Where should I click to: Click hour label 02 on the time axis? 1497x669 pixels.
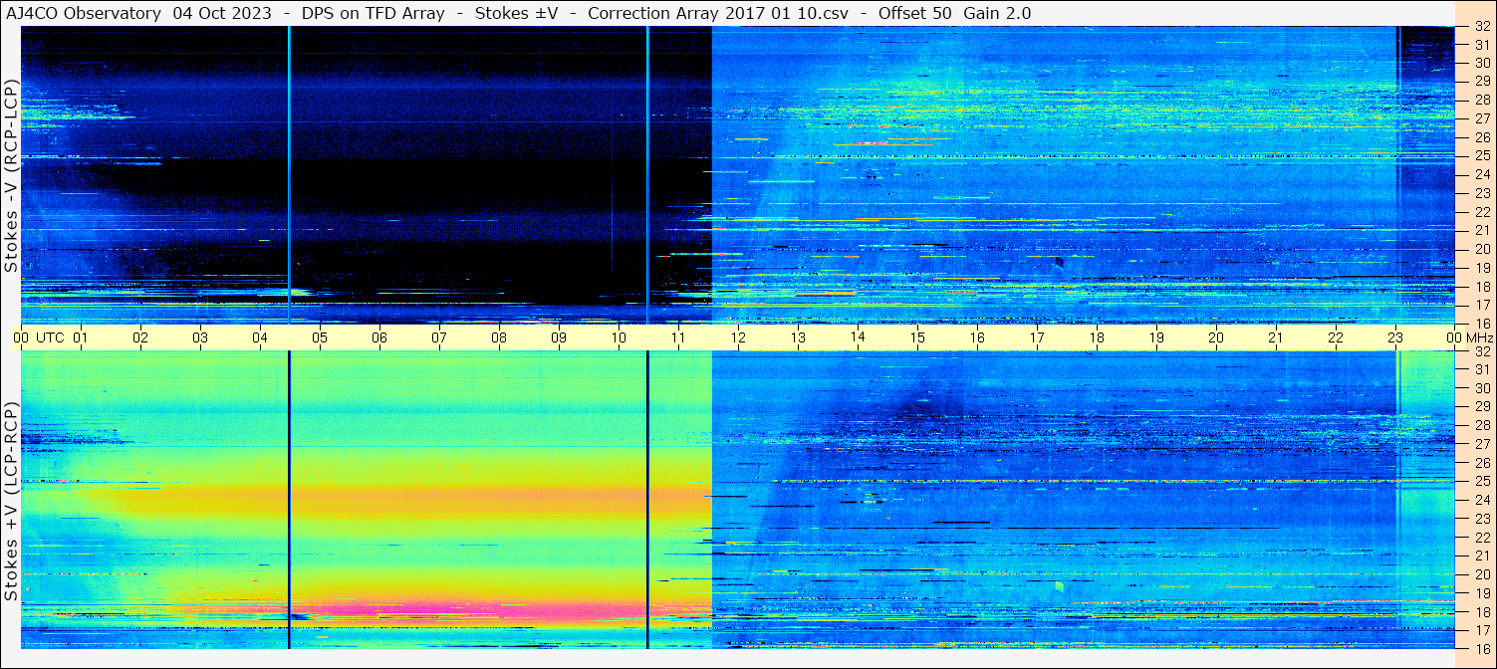[x=140, y=337]
